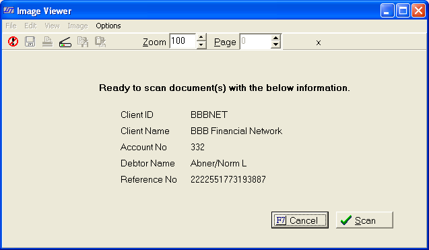The image size is (429, 250).
Task: Click the floppy disk save icon
Action: 30,42
